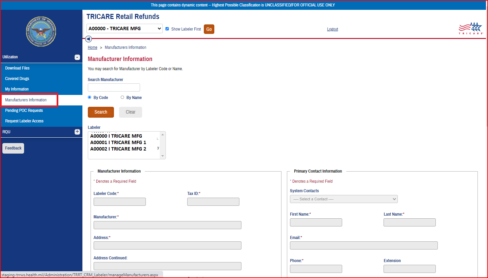Select the By Code radio button
The width and height of the screenshot is (488, 278).
click(90, 97)
